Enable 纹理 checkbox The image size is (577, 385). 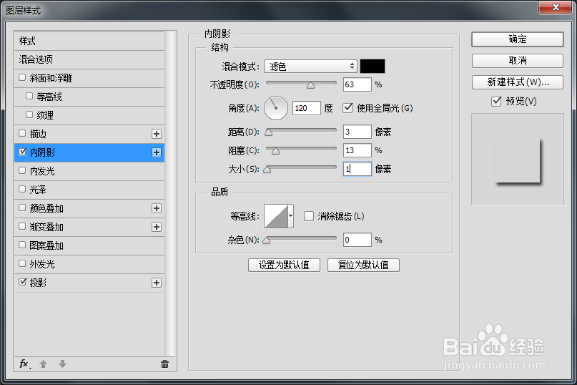[29, 114]
